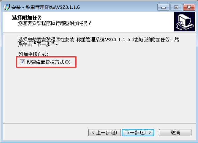Click the 附加快捷方式 group label
This screenshot has width=198, height=143.
33,54
